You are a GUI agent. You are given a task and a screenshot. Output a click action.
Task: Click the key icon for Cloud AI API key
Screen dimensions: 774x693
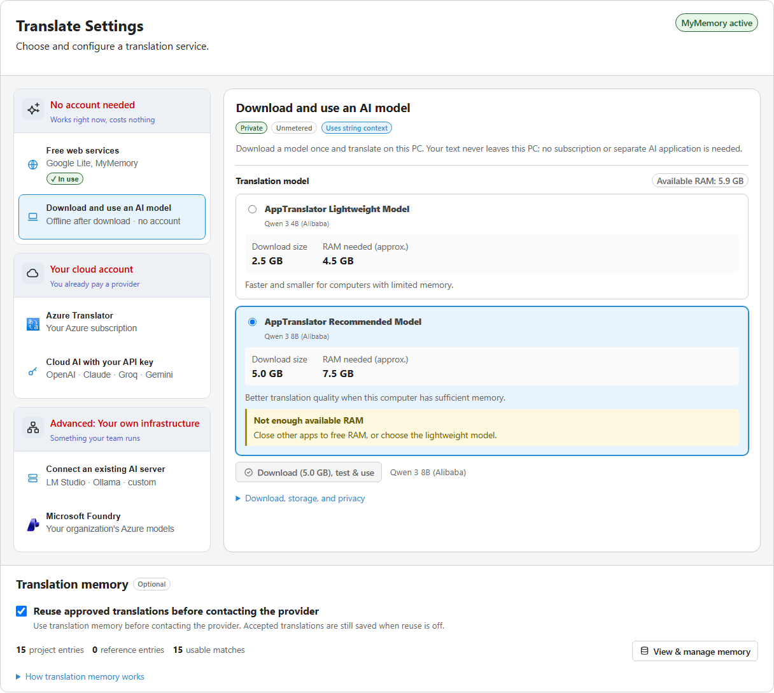click(32, 371)
